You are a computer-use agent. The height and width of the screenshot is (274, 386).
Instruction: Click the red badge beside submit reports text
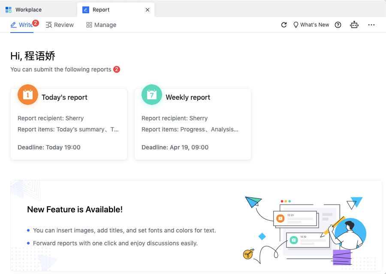pyautogui.click(x=117, y=69)
